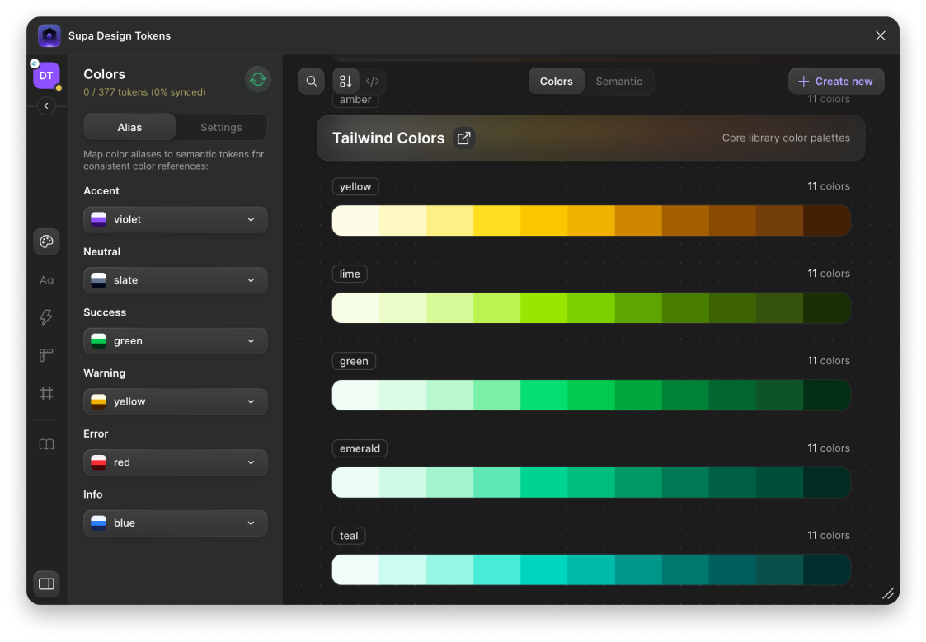Open the Typography Aa section
926x642 pixels.
click(x=46, y=279)
